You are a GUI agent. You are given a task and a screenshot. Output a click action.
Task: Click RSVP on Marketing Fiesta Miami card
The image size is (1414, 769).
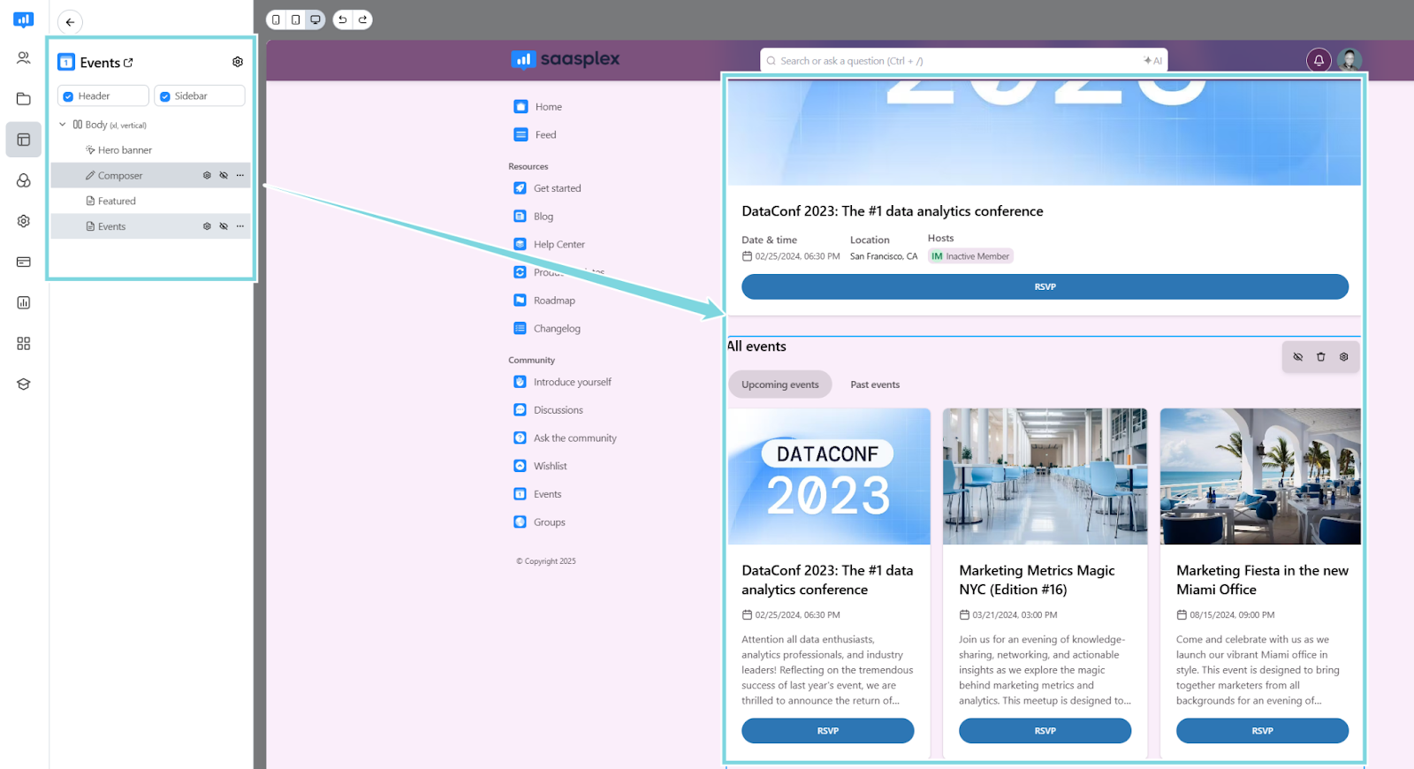tap(1262, 731)
